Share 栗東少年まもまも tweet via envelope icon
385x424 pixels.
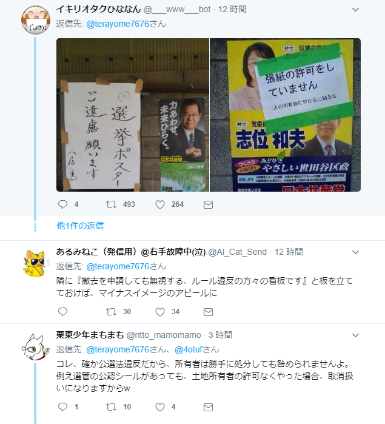(208, 407)
